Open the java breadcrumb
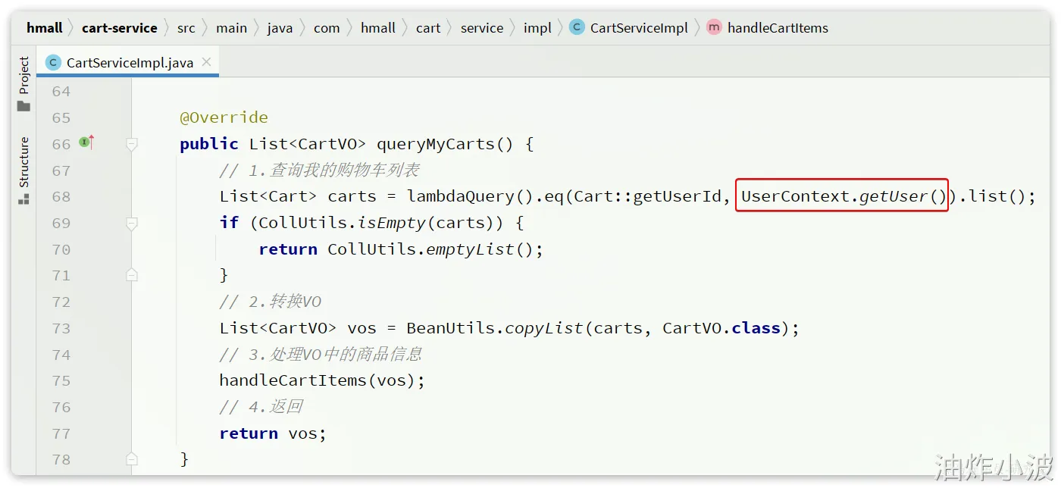The height and width of the screenshot is (488, 1061). click(280, 28)
